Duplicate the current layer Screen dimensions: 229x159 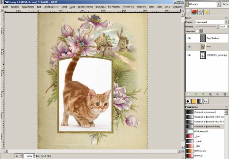(x=210, y=94)
